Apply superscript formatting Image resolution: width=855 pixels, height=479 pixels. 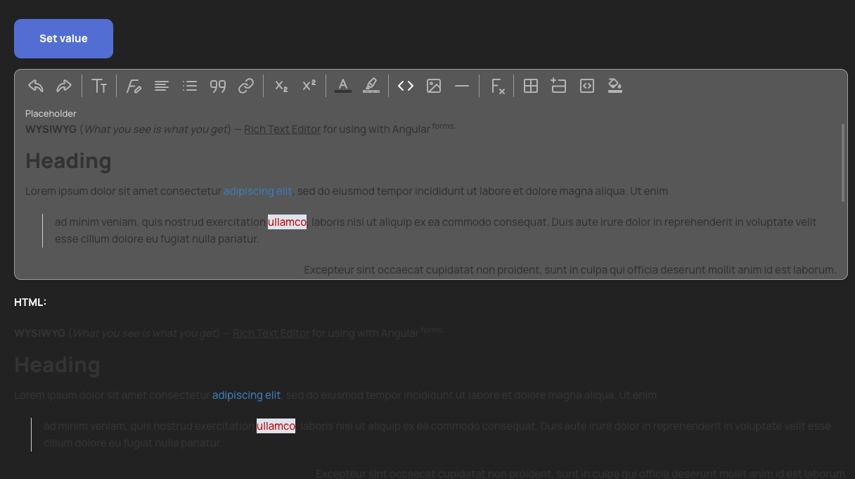309,86
